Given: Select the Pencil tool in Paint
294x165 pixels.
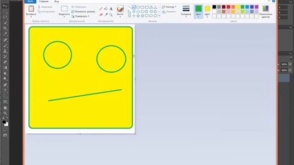Looking at the screenshot, I should point(101,9).
